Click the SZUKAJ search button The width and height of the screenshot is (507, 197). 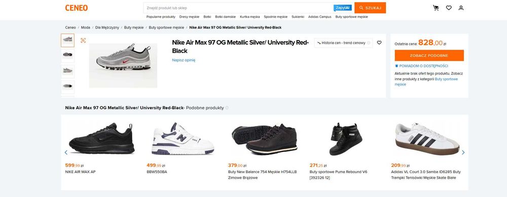pos(370,8)
